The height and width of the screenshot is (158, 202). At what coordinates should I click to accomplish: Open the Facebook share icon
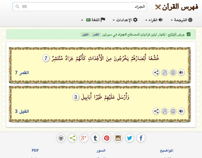pyautogui.click(x=141, y=138)
